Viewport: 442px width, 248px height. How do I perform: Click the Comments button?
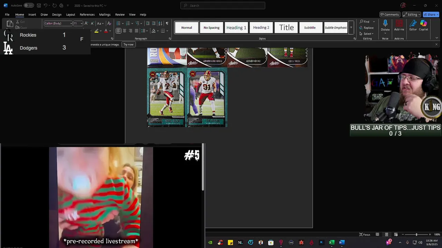[x=390, y=14]
